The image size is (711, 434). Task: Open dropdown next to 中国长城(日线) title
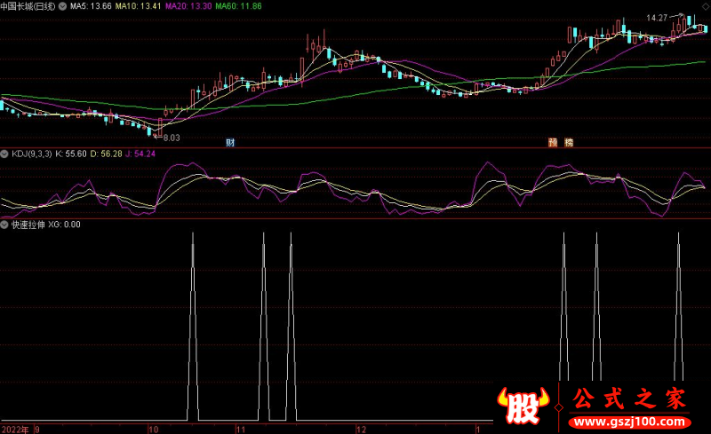point(61,6)
